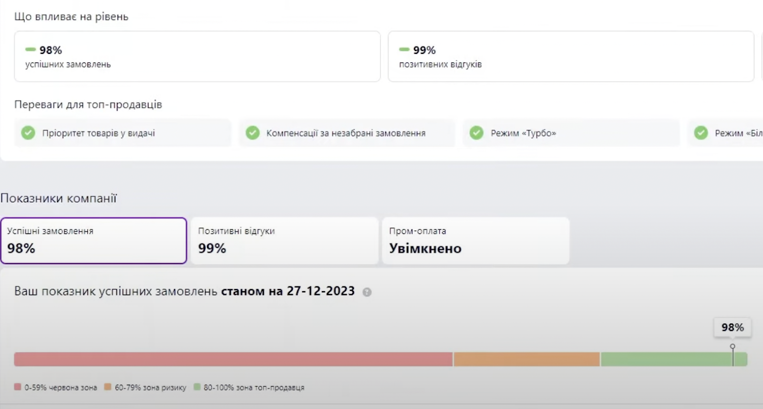
Task: Click green legend swatch for 80-100% zone
Action: click(x=197, y=387)
